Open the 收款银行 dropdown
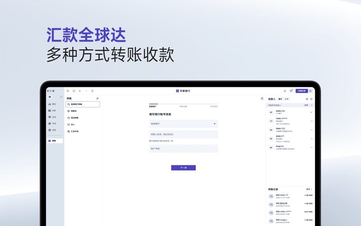The width and height of the screenshot is (361, 226). point(183,124)
